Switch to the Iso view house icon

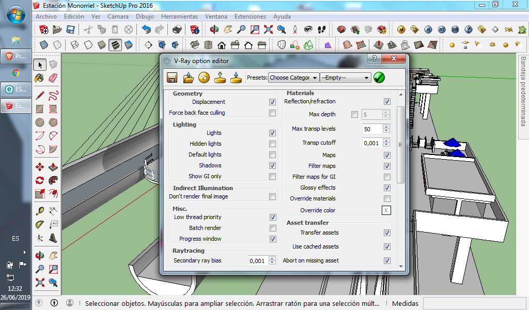[x=195, y=45]
